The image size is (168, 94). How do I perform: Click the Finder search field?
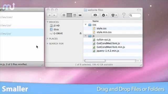135,15
